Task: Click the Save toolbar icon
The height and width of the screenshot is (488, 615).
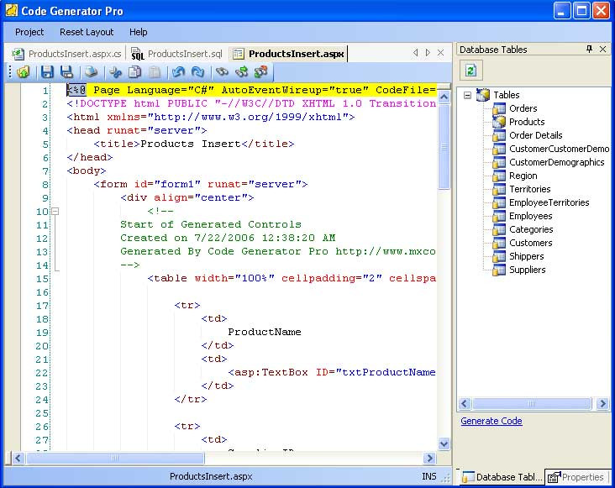Action: pos(47,72)
